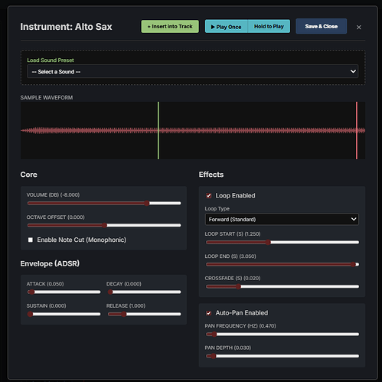
Task: Toggle the Auto-Pan Enabled checkbox
Action: click(x=209, y=313)
